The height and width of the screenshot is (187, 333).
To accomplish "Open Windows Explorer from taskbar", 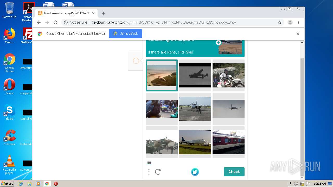I will 29,184.
